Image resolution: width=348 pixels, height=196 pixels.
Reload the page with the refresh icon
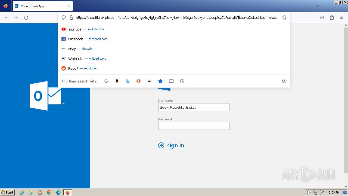tap(26, 17)
